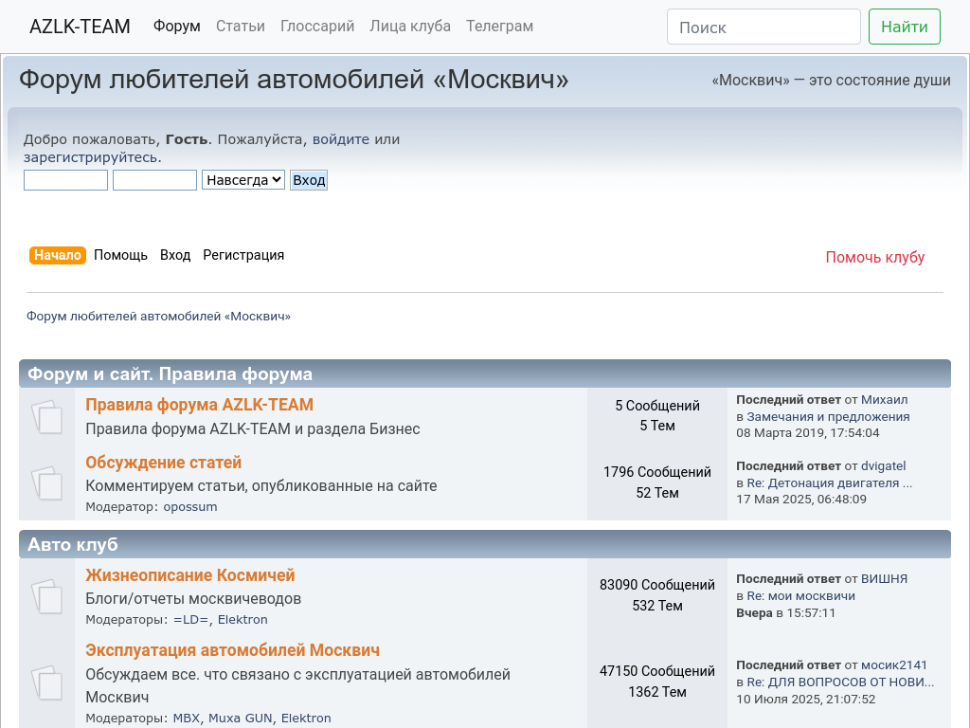Select the Начало menu tab
Viewport: 970px width, 728px height.
[x=58, y=255]
